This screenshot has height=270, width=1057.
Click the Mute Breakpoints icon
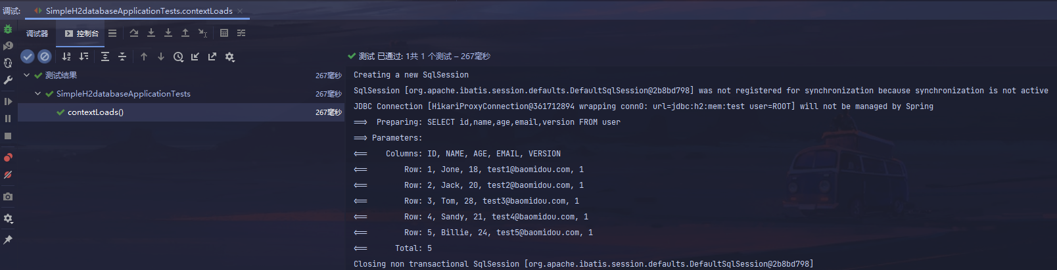pyautogui.click(x=8, y=175)
